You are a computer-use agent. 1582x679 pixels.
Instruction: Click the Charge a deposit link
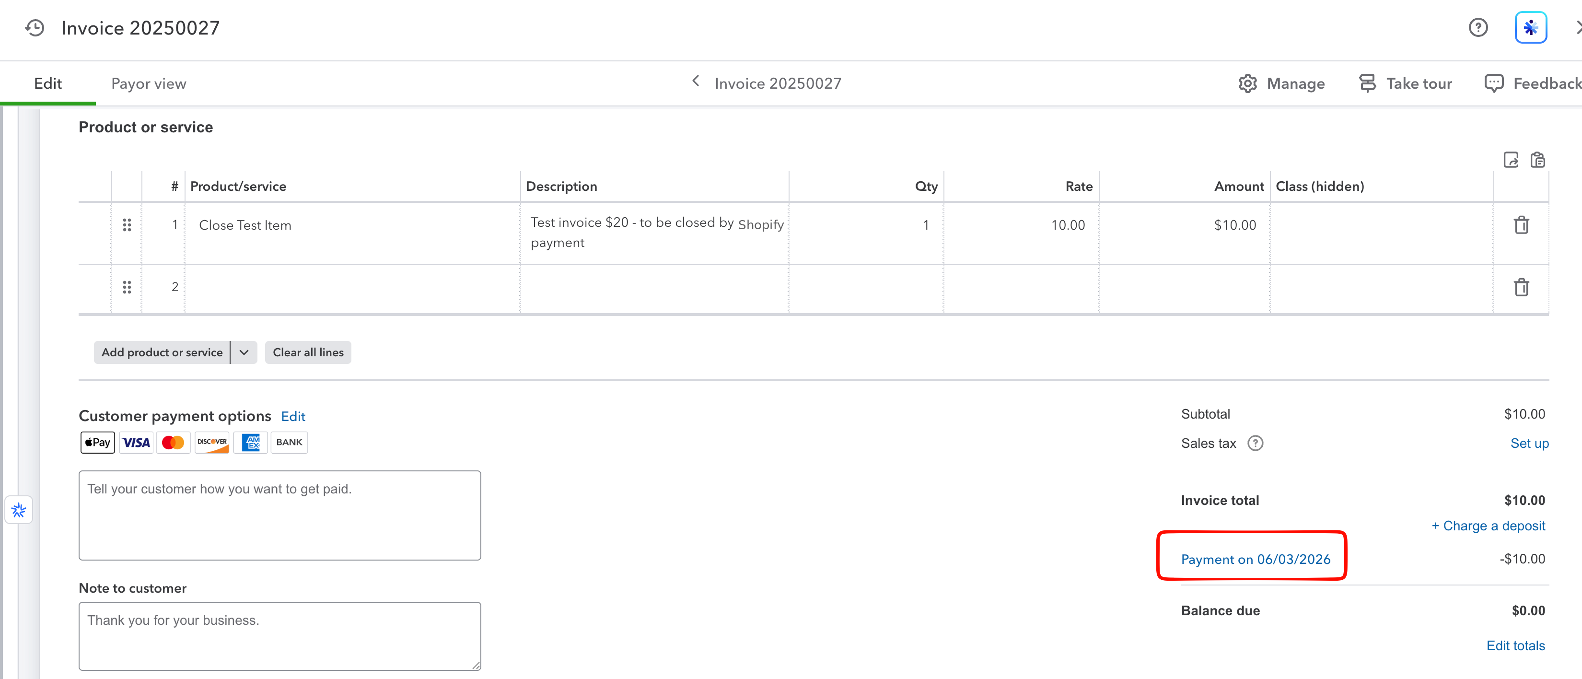coord(1488,526)
